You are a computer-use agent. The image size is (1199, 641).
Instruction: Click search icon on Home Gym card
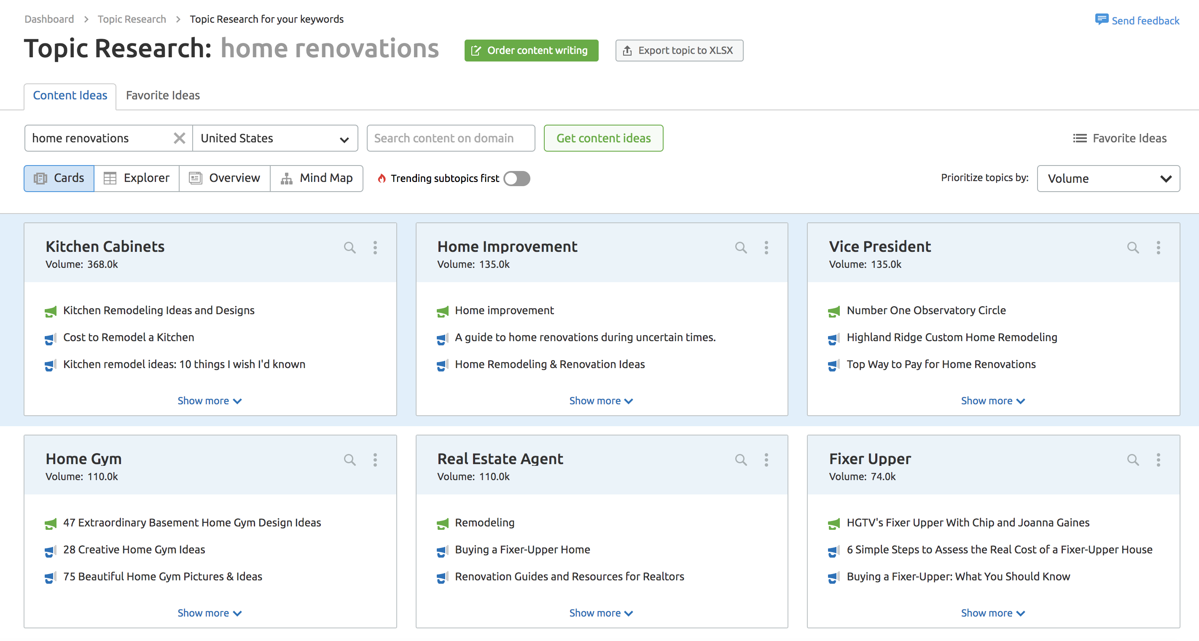point(349,460)
